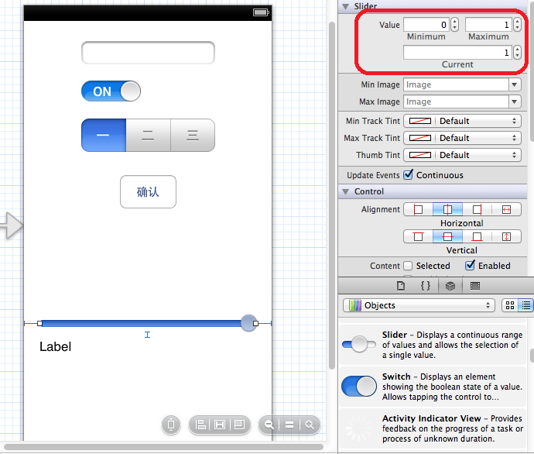Screen dimensions: 534x454
Task: Click the slider thumb knob in view
Action: click(x=248, y=323)
